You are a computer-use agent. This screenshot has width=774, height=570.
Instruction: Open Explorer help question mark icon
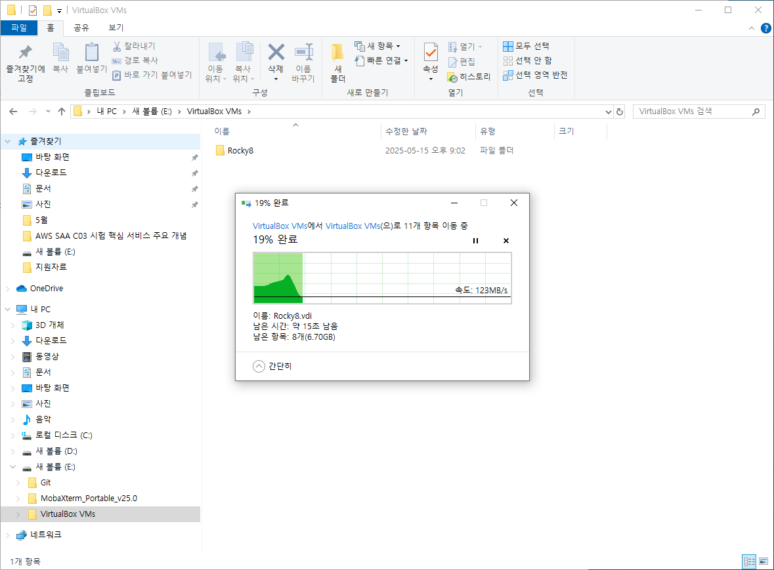(766, 28)
